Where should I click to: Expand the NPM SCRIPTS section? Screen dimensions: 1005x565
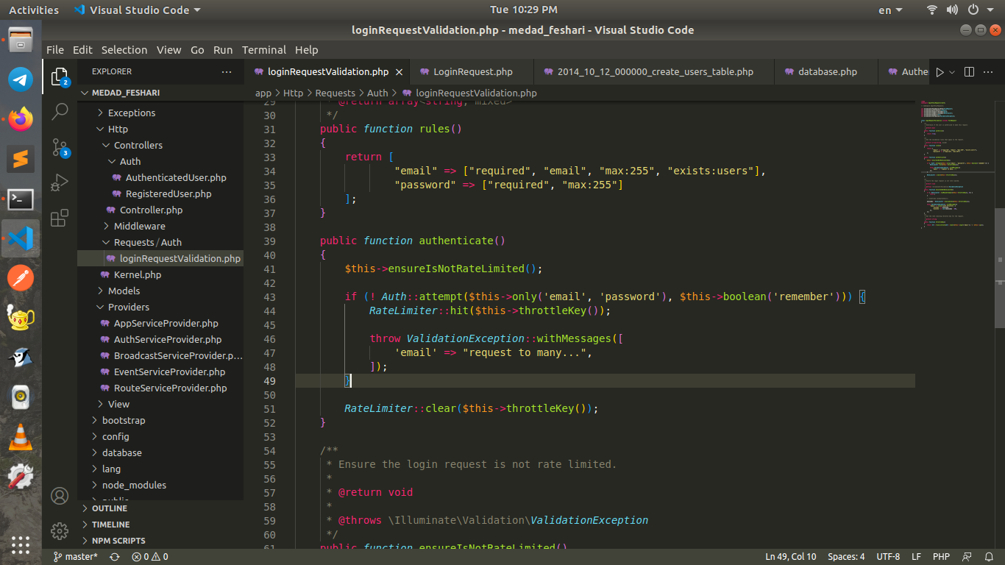pyautogui.click(x=160, y=541)
